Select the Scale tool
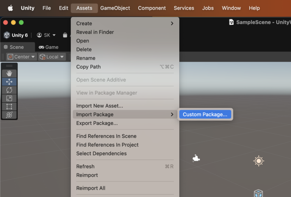Image resolution: width=291 pixels, height=197 pixels. click(x=9, y=98)
